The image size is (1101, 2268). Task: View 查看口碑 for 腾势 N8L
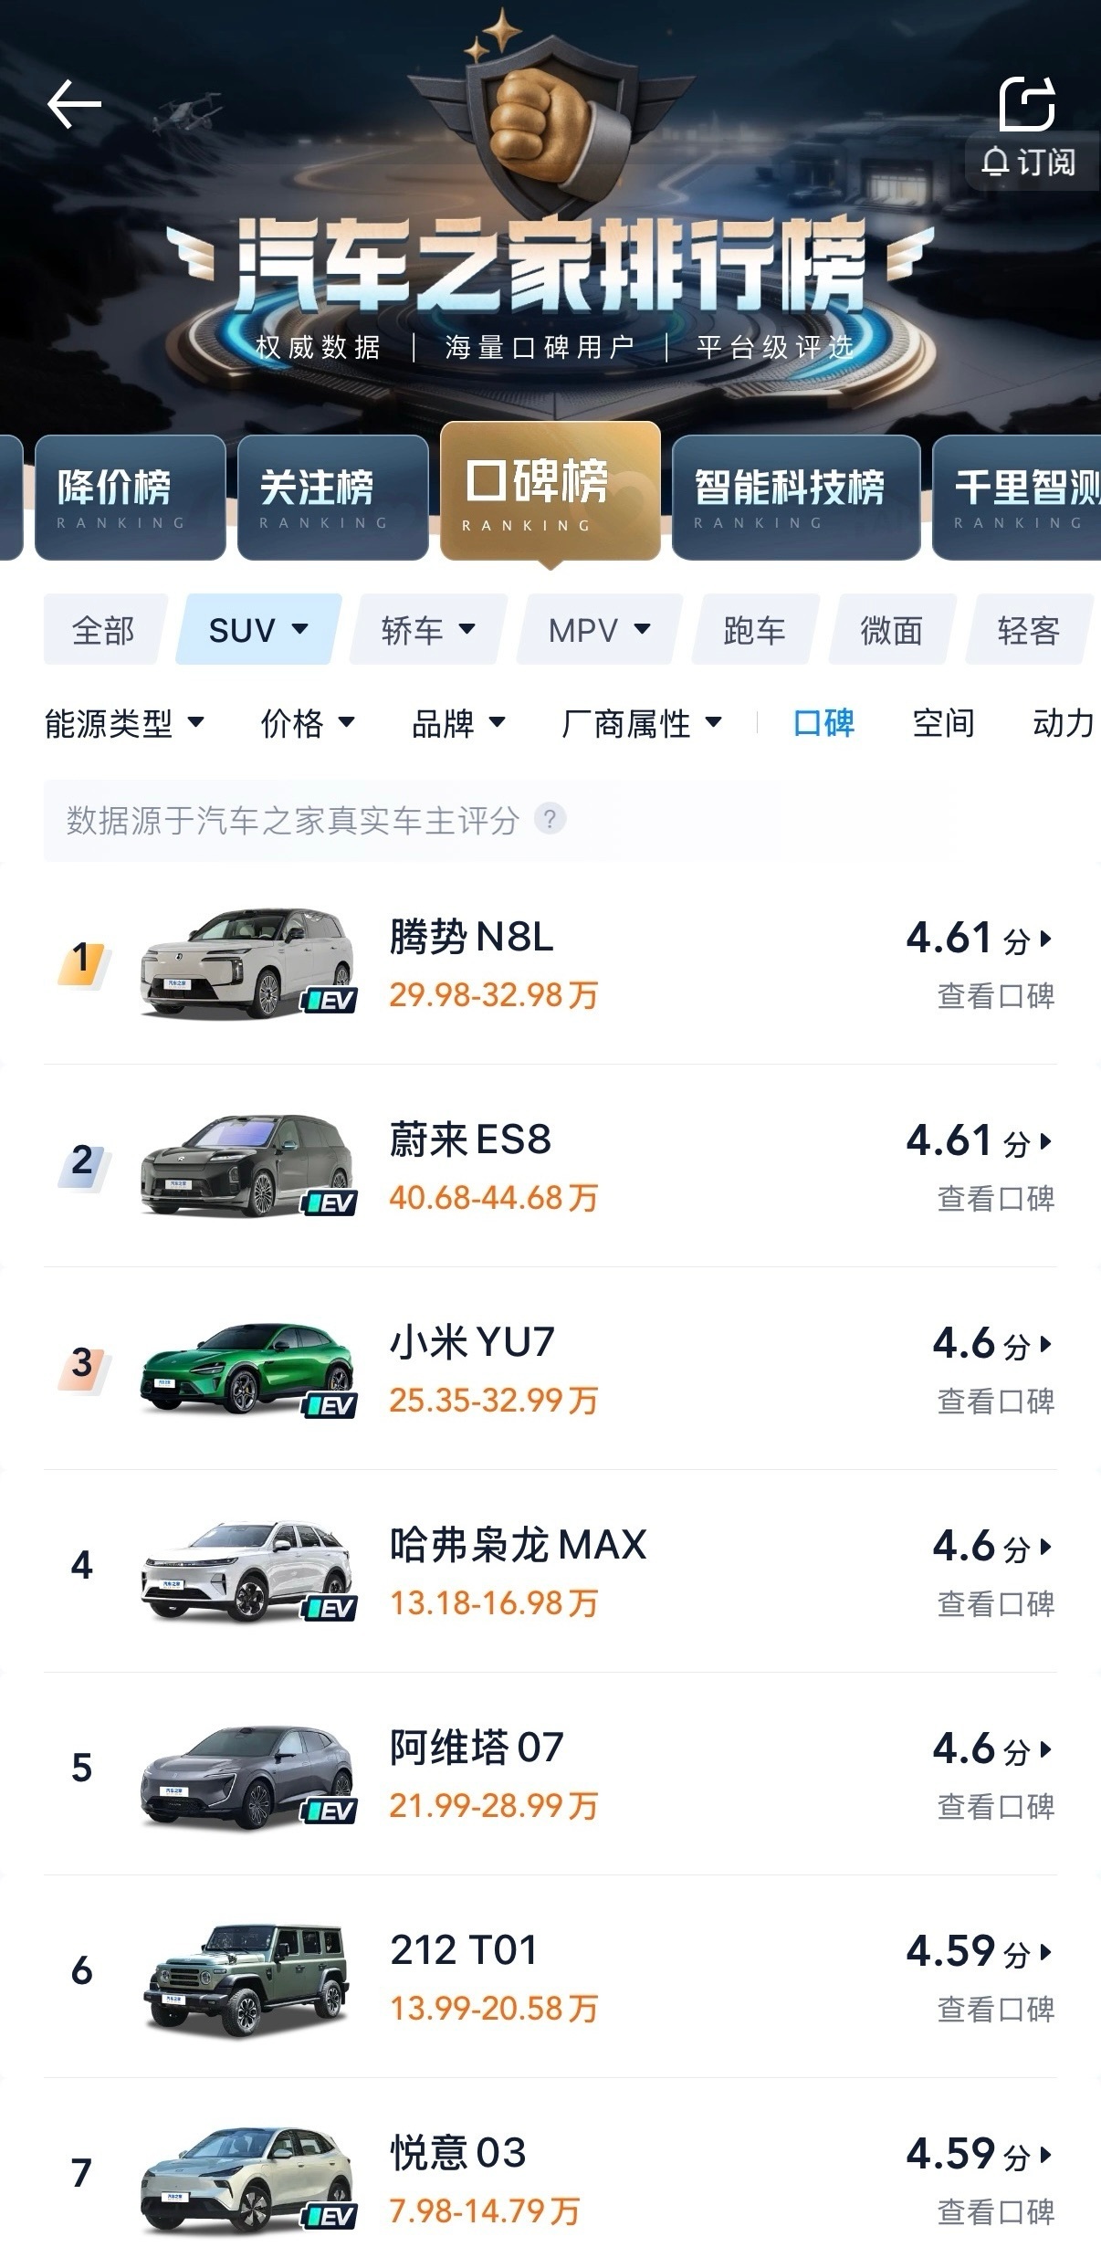point(995,996)
